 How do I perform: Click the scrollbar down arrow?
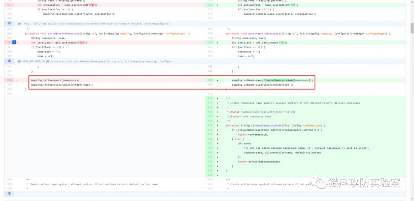point(412,199)
